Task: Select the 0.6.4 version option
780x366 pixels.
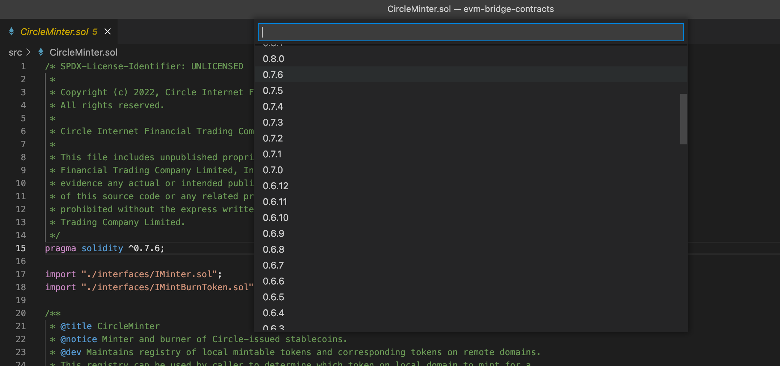Action: pos(471,313)
